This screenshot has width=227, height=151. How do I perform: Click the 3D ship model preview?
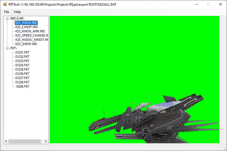[154, 118]
